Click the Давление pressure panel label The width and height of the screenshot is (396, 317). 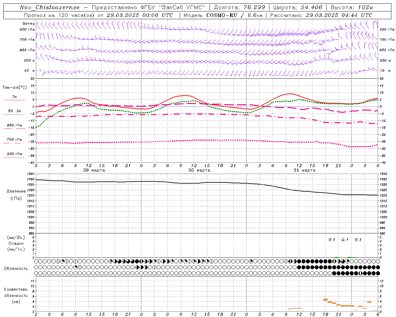coord(16,191)
